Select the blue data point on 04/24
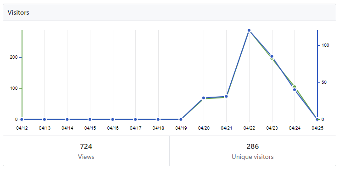Screen dimensions: 339x169 pos(295,90)
